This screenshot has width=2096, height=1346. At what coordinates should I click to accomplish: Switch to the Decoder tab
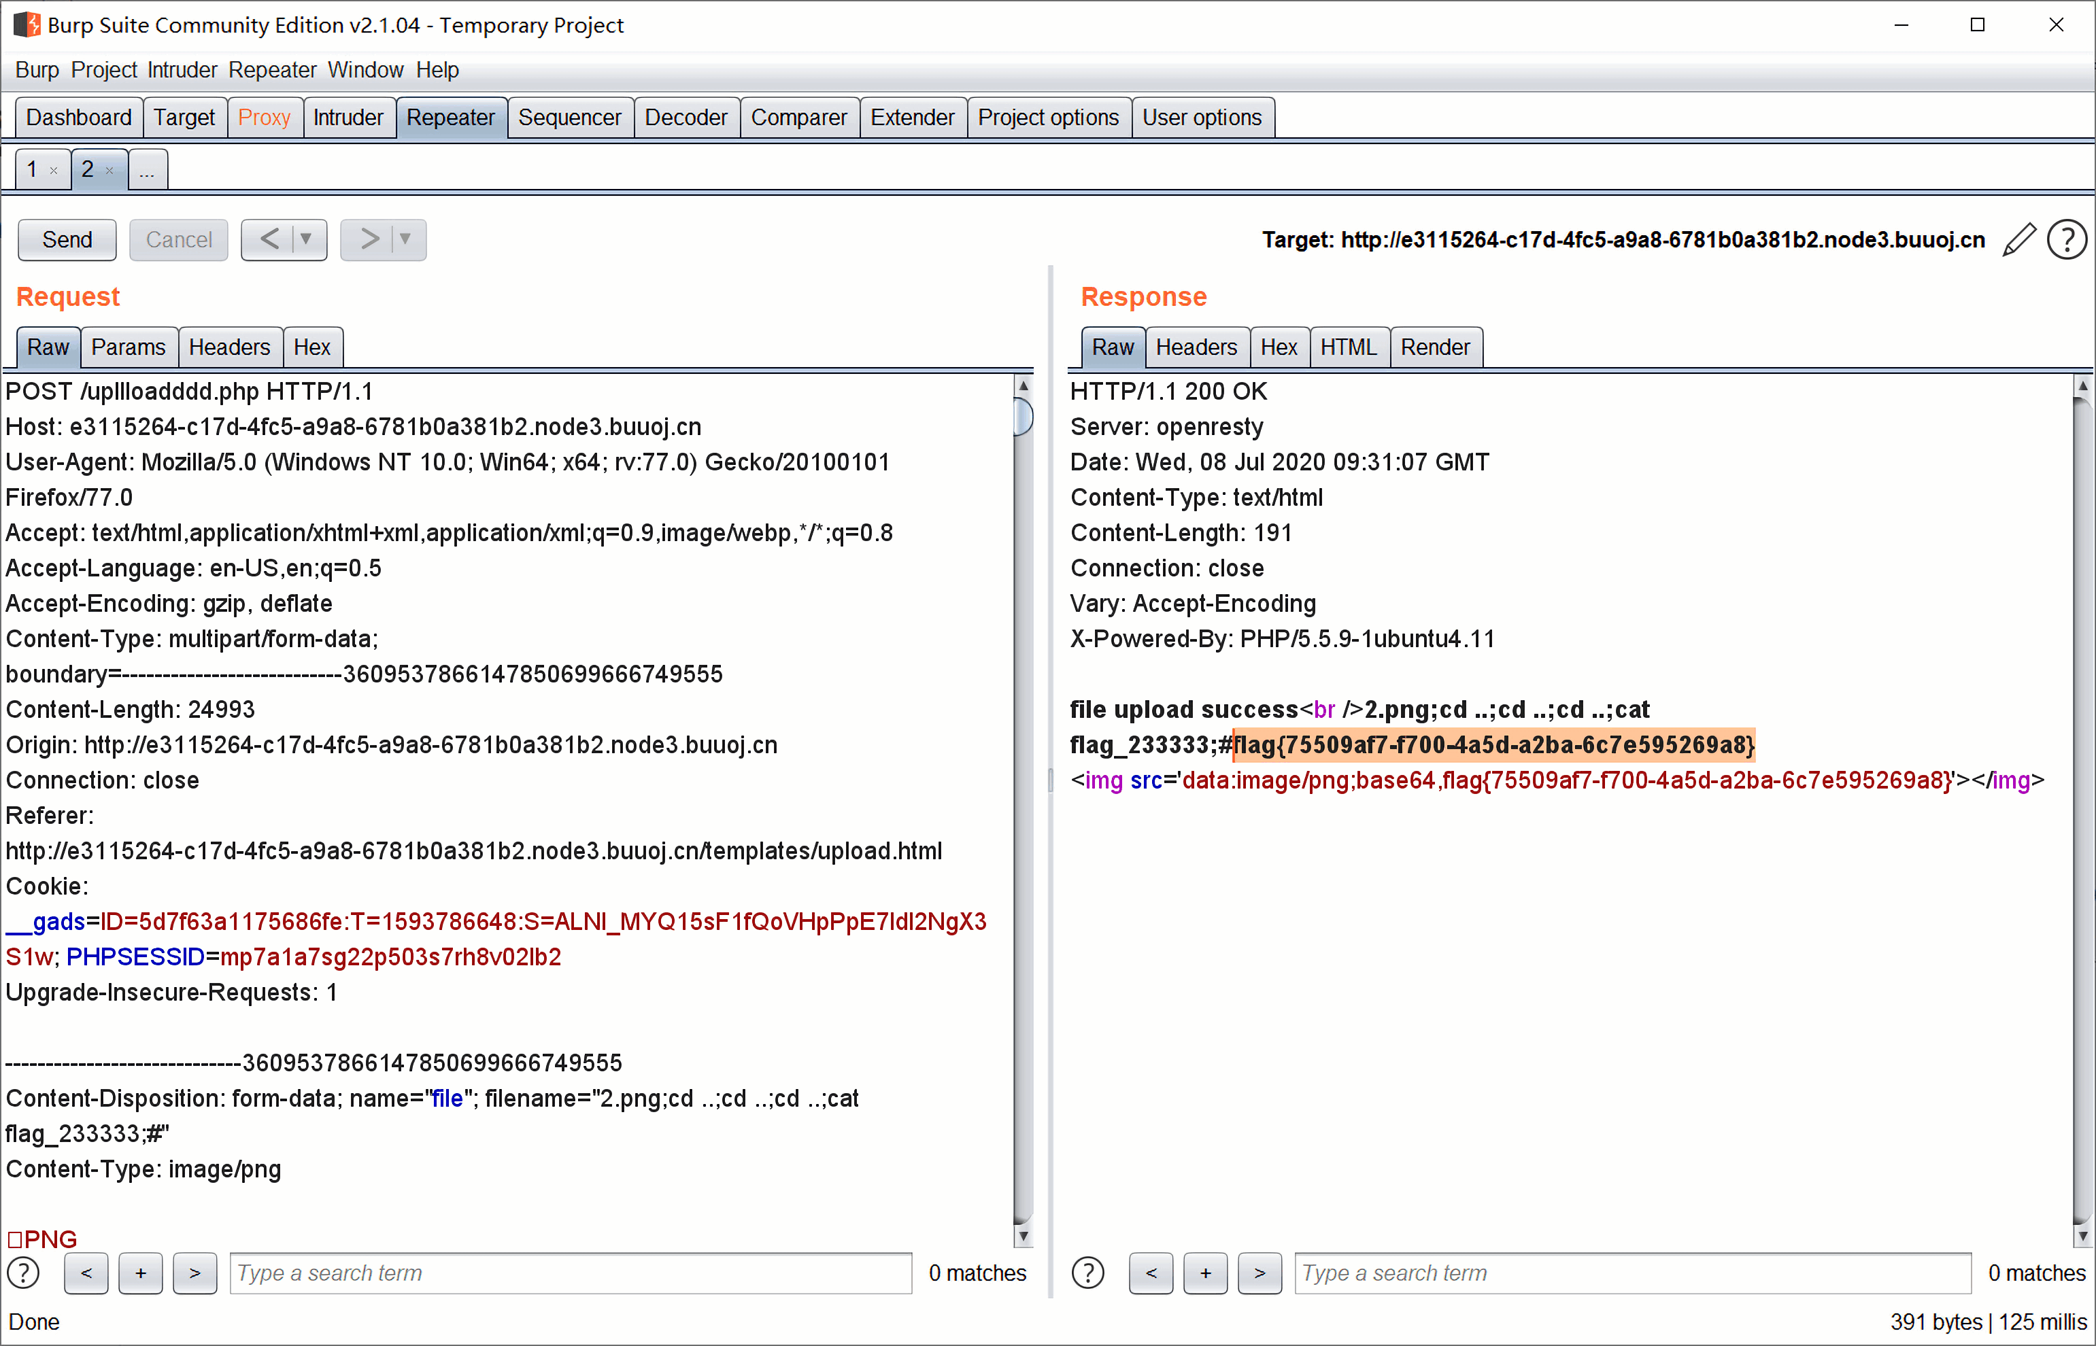[686, 117]
